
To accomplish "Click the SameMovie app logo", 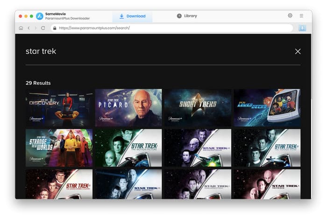I will pyautogui.click(x=40, y=16).
